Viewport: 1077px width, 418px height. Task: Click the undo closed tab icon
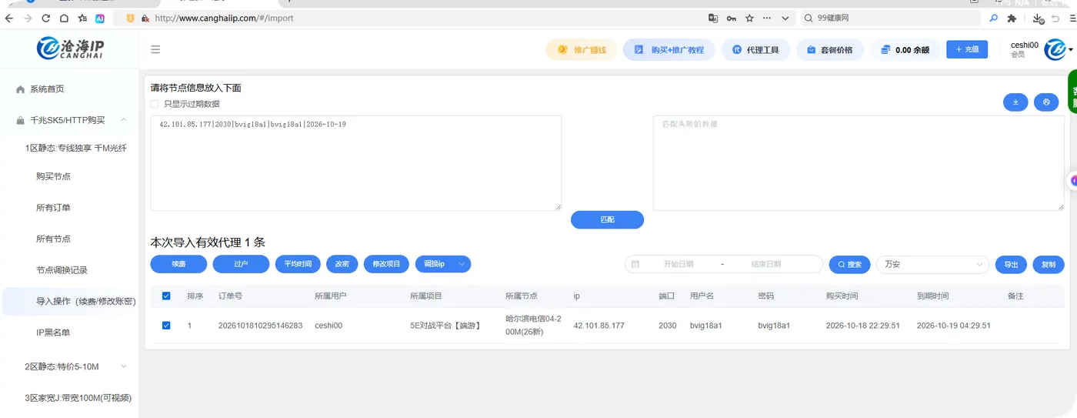pyautogui.click(x=1055, y=18)
